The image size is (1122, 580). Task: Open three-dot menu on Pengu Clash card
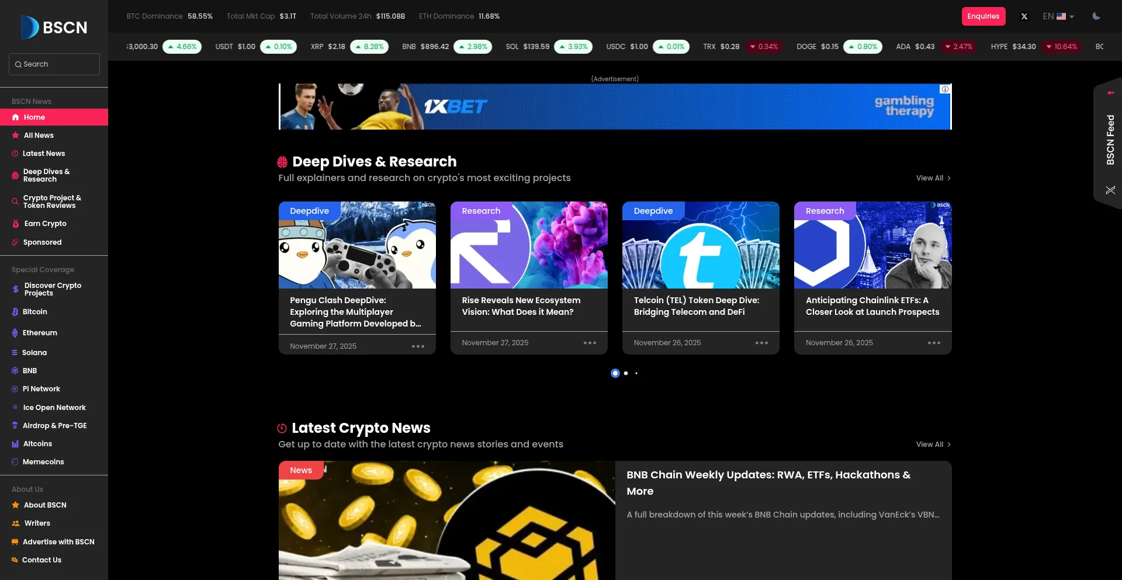coord(418,346)
